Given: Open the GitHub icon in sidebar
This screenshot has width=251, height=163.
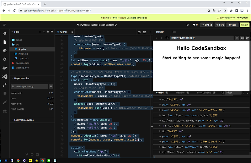Looking at the screenshot, I should [x=5, y=94].
